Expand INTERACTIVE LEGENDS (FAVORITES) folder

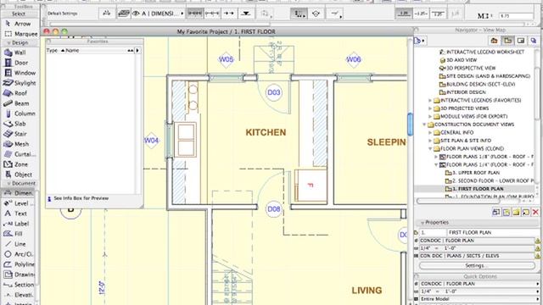click(x=430, y=100)
